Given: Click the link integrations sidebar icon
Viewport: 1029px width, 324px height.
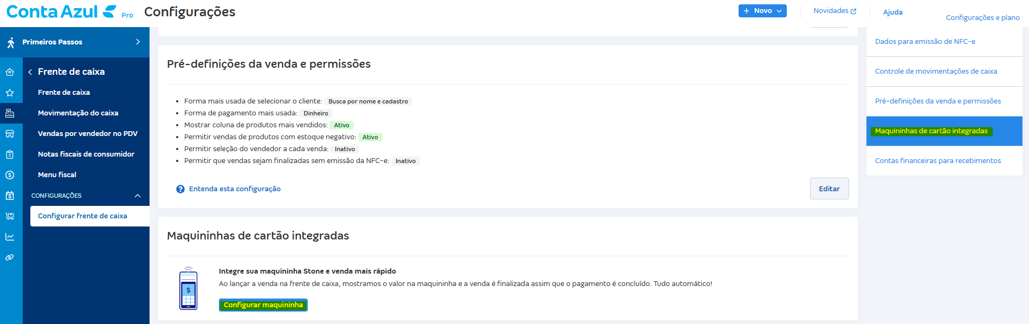Looking at the screenshot, I should [10, 257].
